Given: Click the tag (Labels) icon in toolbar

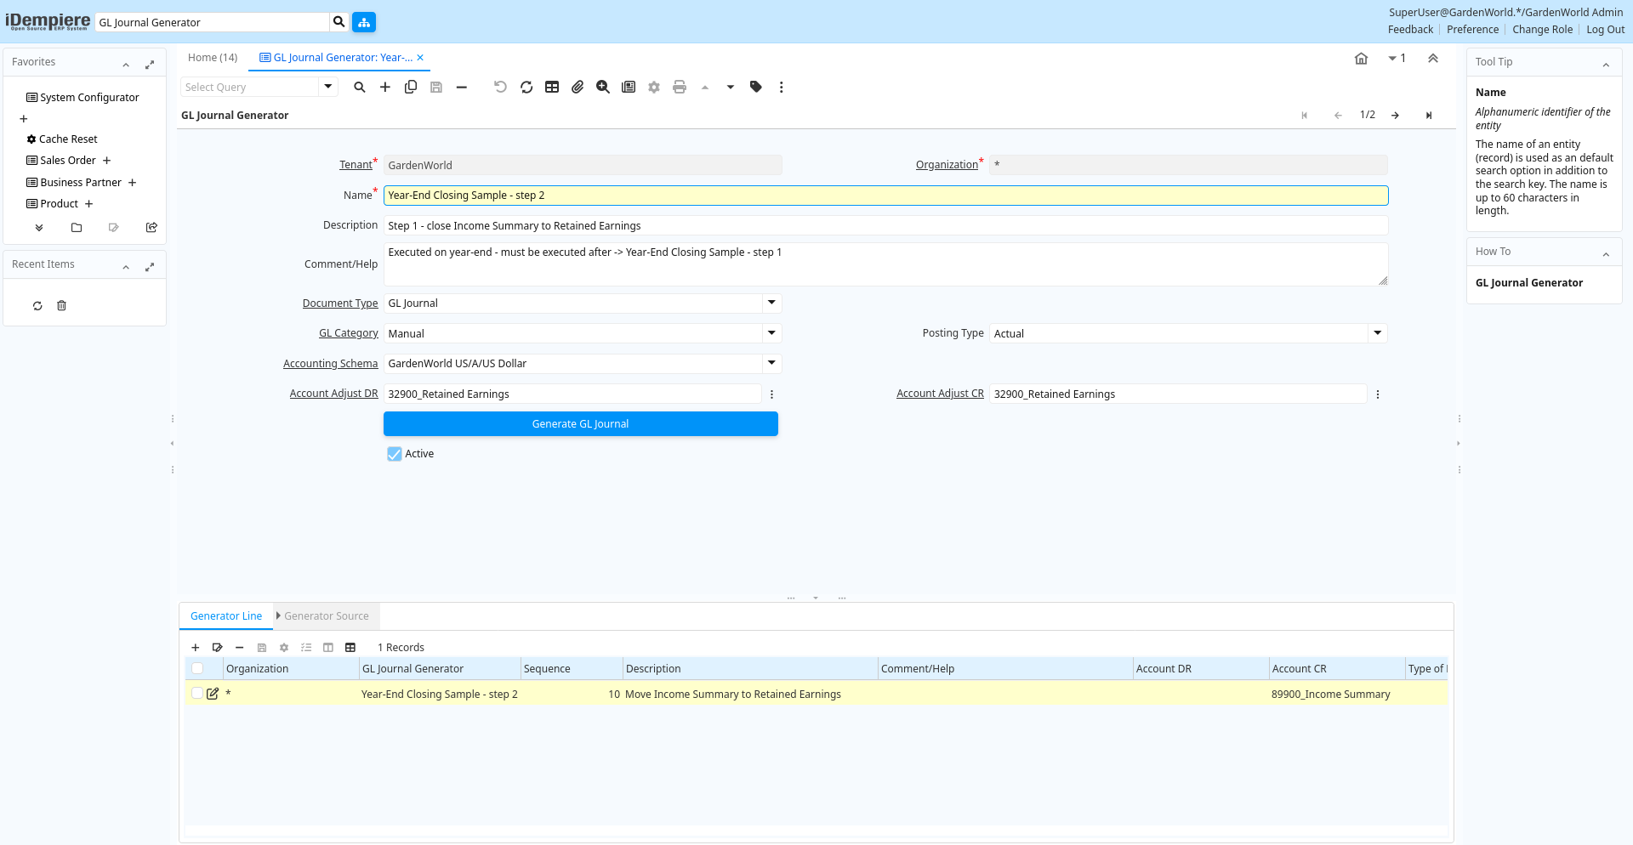Looking at the screenshot, I should point(755,87).
